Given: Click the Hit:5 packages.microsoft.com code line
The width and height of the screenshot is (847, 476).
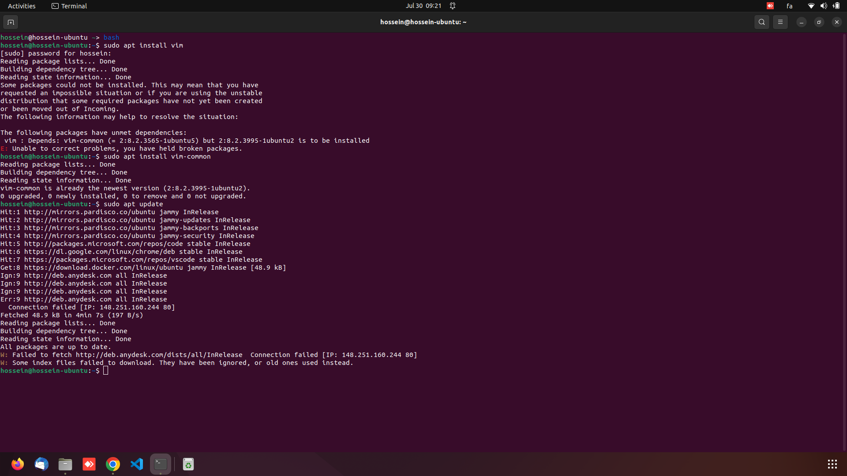Looking at the screenshot, I should tap(125, 244).
